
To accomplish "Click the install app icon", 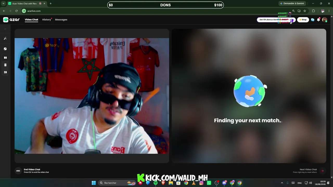I will [299, 11].
